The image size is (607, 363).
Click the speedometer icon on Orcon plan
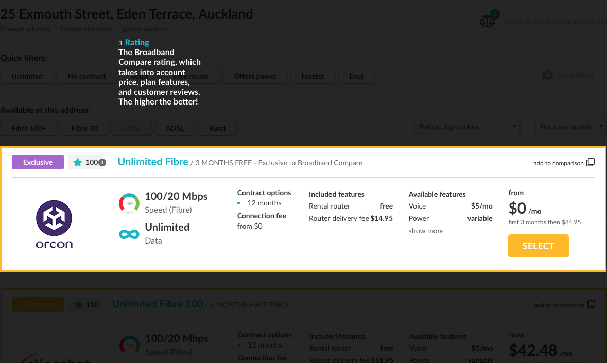(x=129, y=203)
